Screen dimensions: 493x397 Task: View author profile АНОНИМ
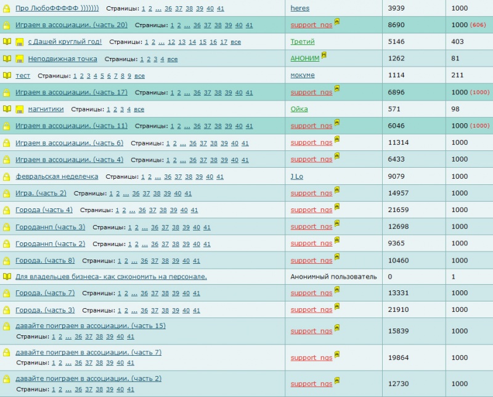(305, 59)
